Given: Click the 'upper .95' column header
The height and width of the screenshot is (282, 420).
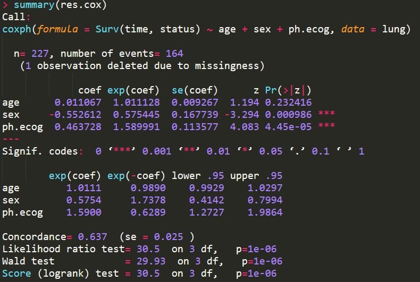Looking at the screenshot, I should pyautogui.click(x=256, y=176).
